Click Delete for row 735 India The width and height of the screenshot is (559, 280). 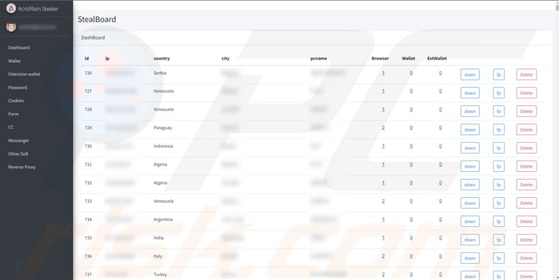tap(526, 240)
